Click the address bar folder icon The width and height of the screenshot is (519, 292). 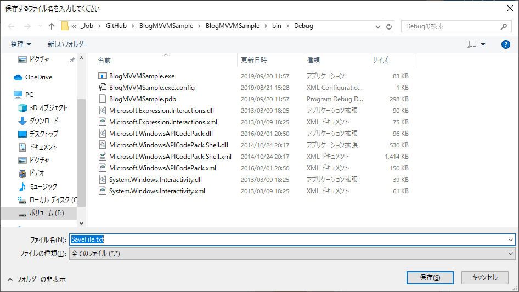65,26
